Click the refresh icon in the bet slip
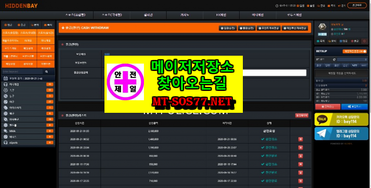371x188 pixels. click(x=334, y=59)
